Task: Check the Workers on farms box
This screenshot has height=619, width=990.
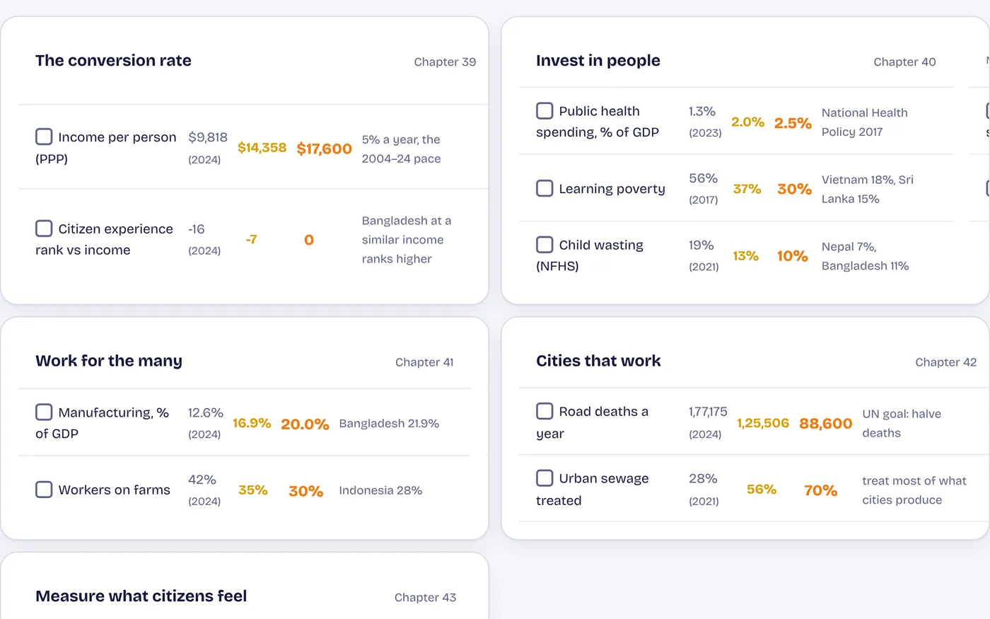Action: (44, 490)
